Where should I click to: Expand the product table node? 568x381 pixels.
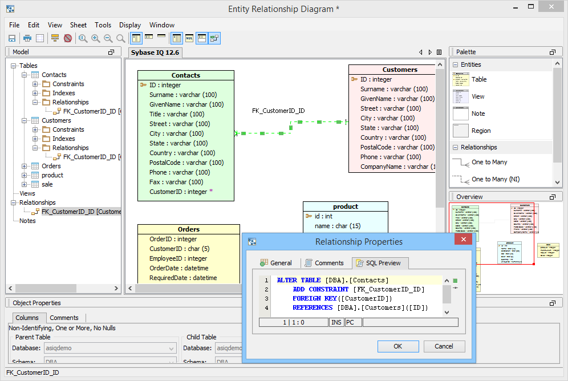[x=25, y=175]
